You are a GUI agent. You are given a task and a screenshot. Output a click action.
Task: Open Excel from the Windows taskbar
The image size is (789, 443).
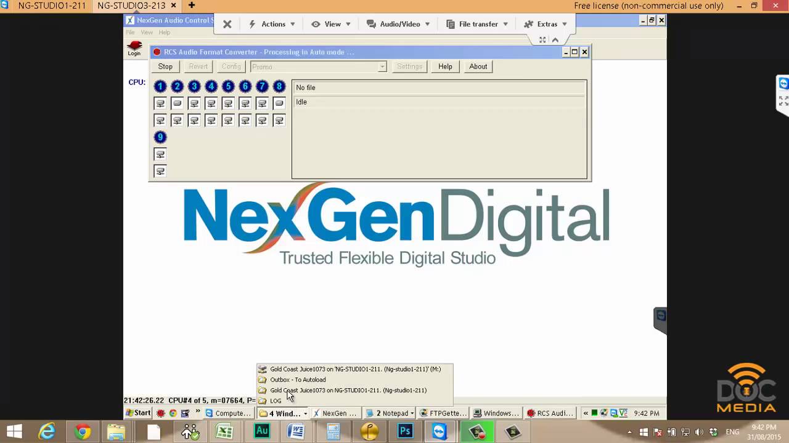(x=224, y=431)
